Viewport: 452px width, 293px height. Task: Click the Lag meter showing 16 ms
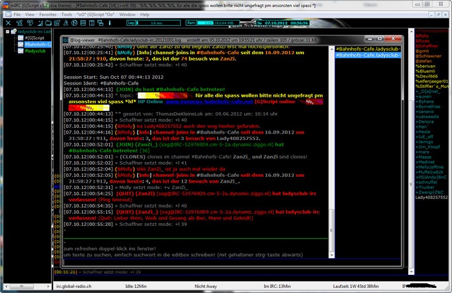(x=154, y=23)
